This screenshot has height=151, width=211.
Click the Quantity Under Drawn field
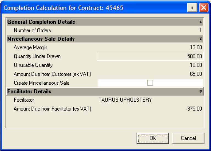pyautogui.click(x=150, y=56)
